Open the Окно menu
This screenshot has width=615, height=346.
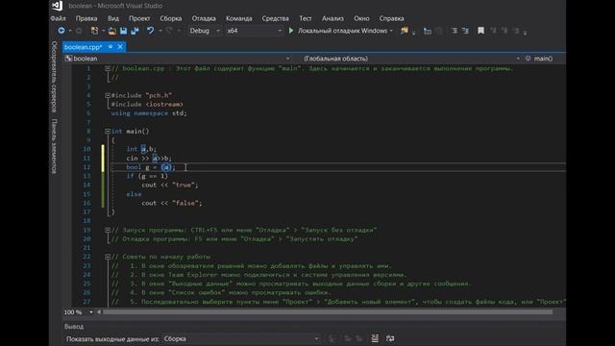tap(361, 18)
